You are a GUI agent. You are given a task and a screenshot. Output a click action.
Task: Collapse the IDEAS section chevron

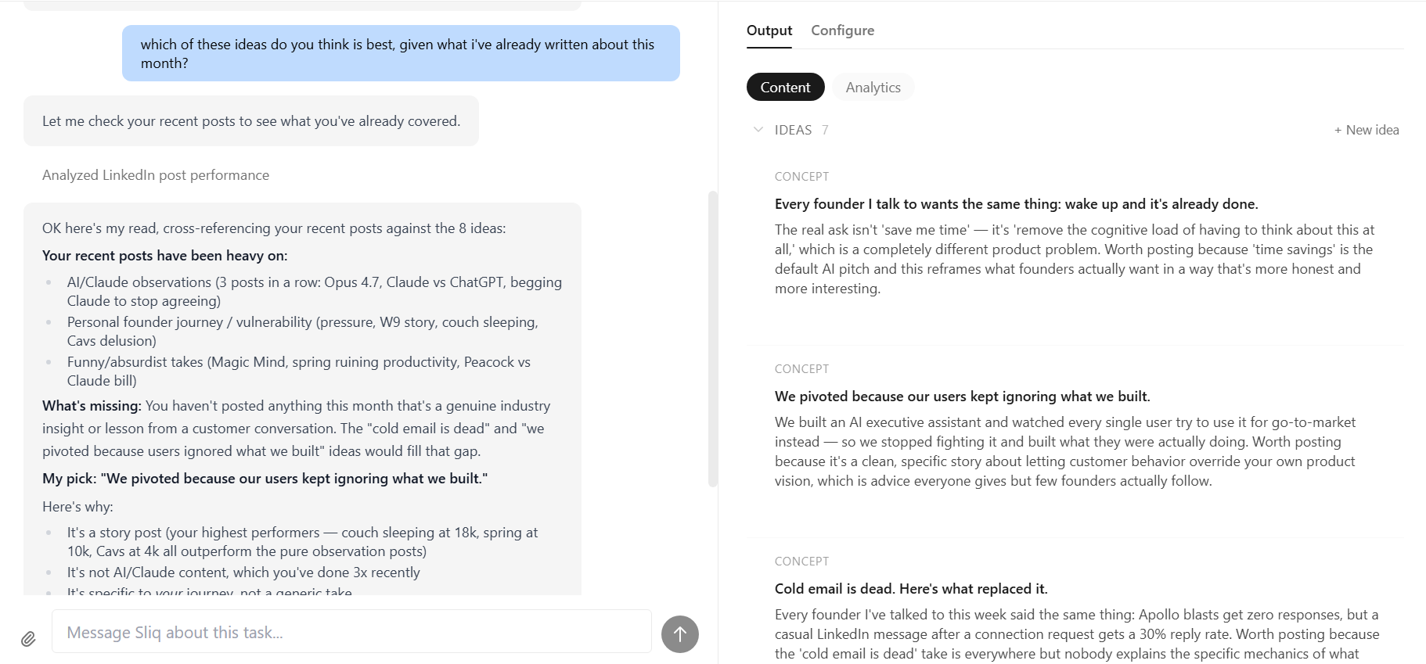click(x=757, y=129)
